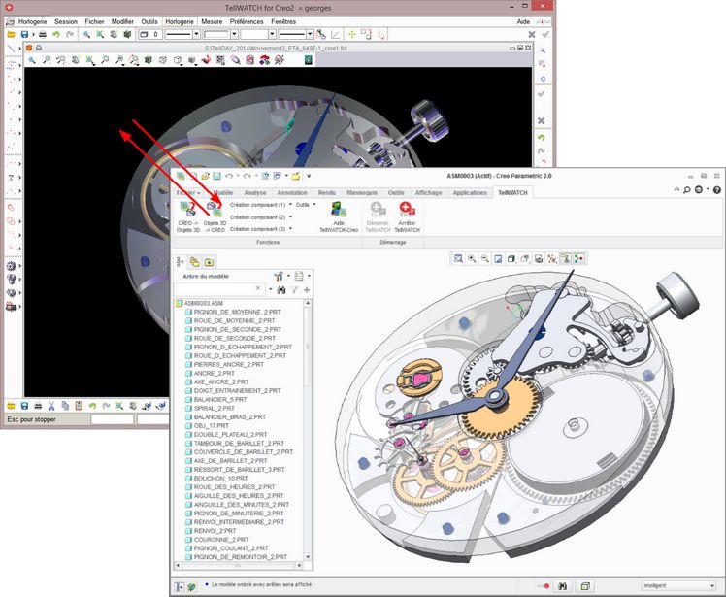The height and width of the screenshot is (597, 726).
Task: Click the model tree horizontal scrollbar
Action: pyautogui.click(x=239, y=566)
